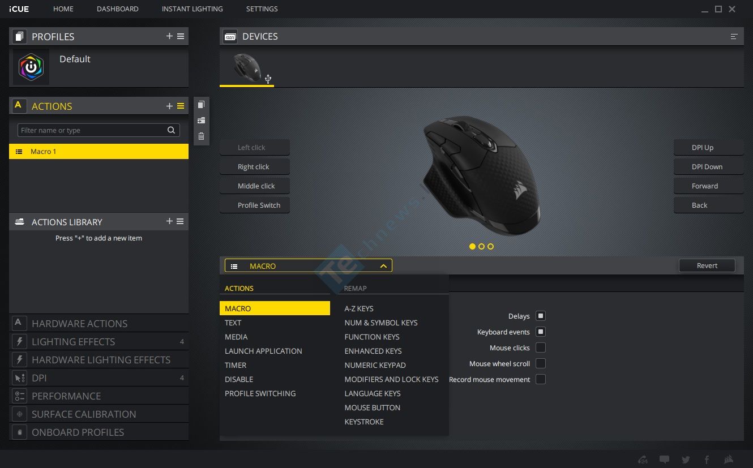Expand the Hardware Actions section
The image size is (753, 468).
[99, 324]
